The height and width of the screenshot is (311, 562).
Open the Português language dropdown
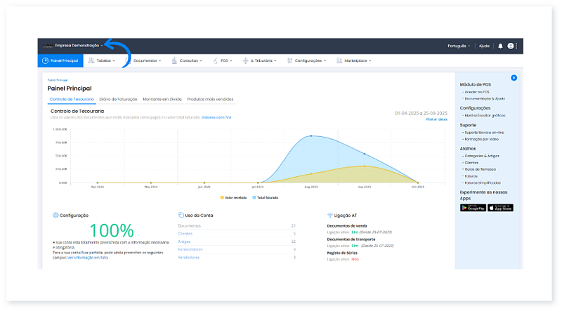(458, 46)
